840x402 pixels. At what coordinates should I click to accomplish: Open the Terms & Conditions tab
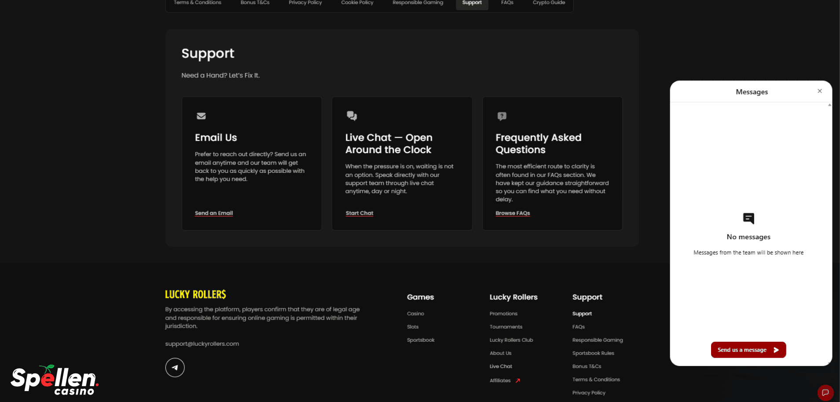pyautogui.click(x=198, y=3)
